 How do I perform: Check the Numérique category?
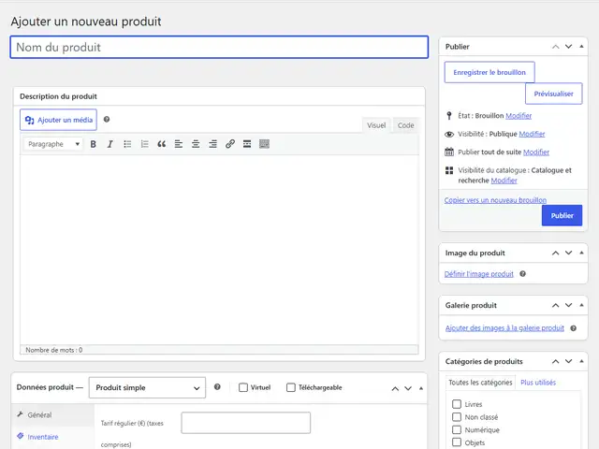coord(457,429)
